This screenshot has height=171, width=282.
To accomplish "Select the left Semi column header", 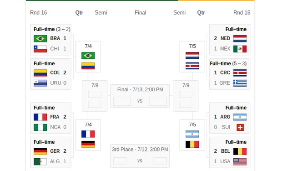I will tap(101, 13).
